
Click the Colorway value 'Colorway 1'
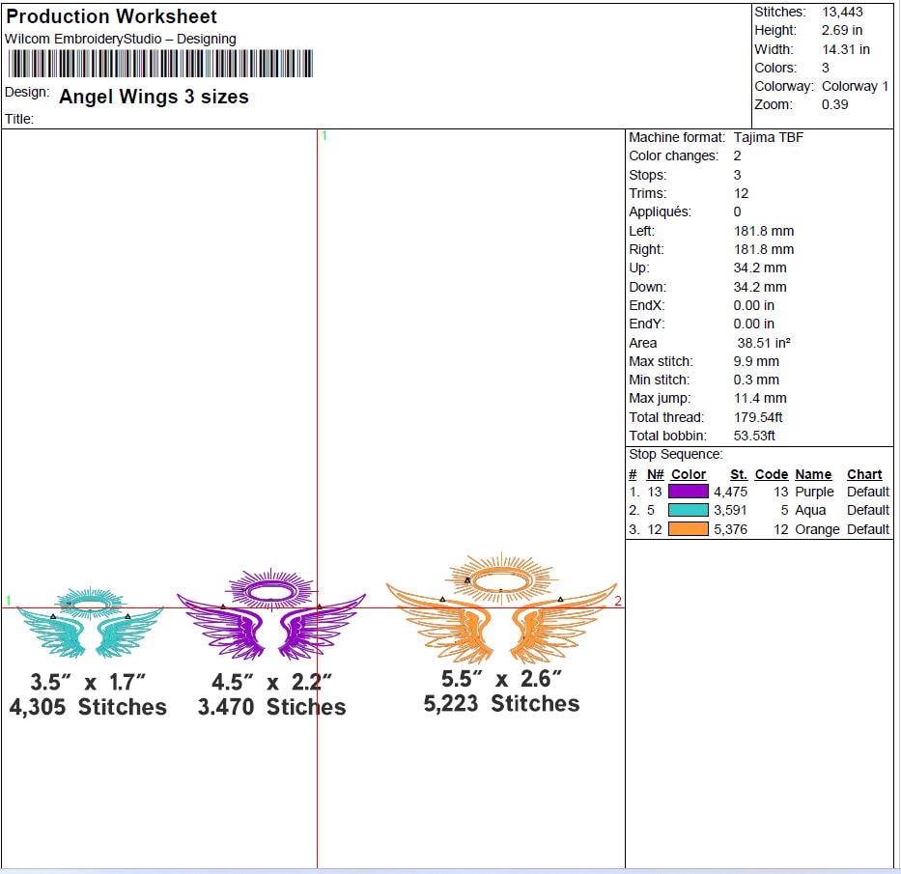click(x=855, y=86)
